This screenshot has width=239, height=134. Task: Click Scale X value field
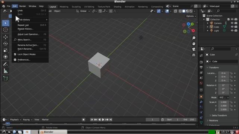223,102
